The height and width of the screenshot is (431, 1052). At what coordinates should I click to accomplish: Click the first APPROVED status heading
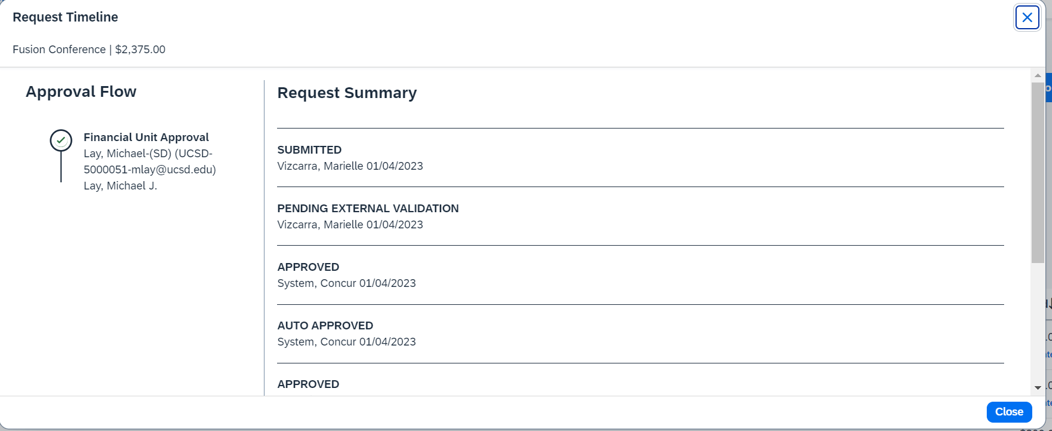[308, 267]
